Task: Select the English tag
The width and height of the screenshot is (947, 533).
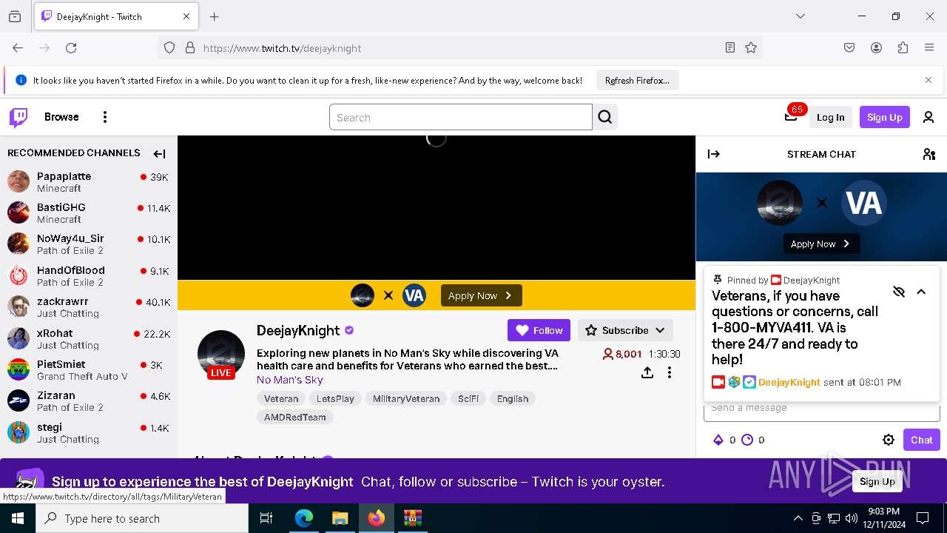Action: (x=513, y=398)
